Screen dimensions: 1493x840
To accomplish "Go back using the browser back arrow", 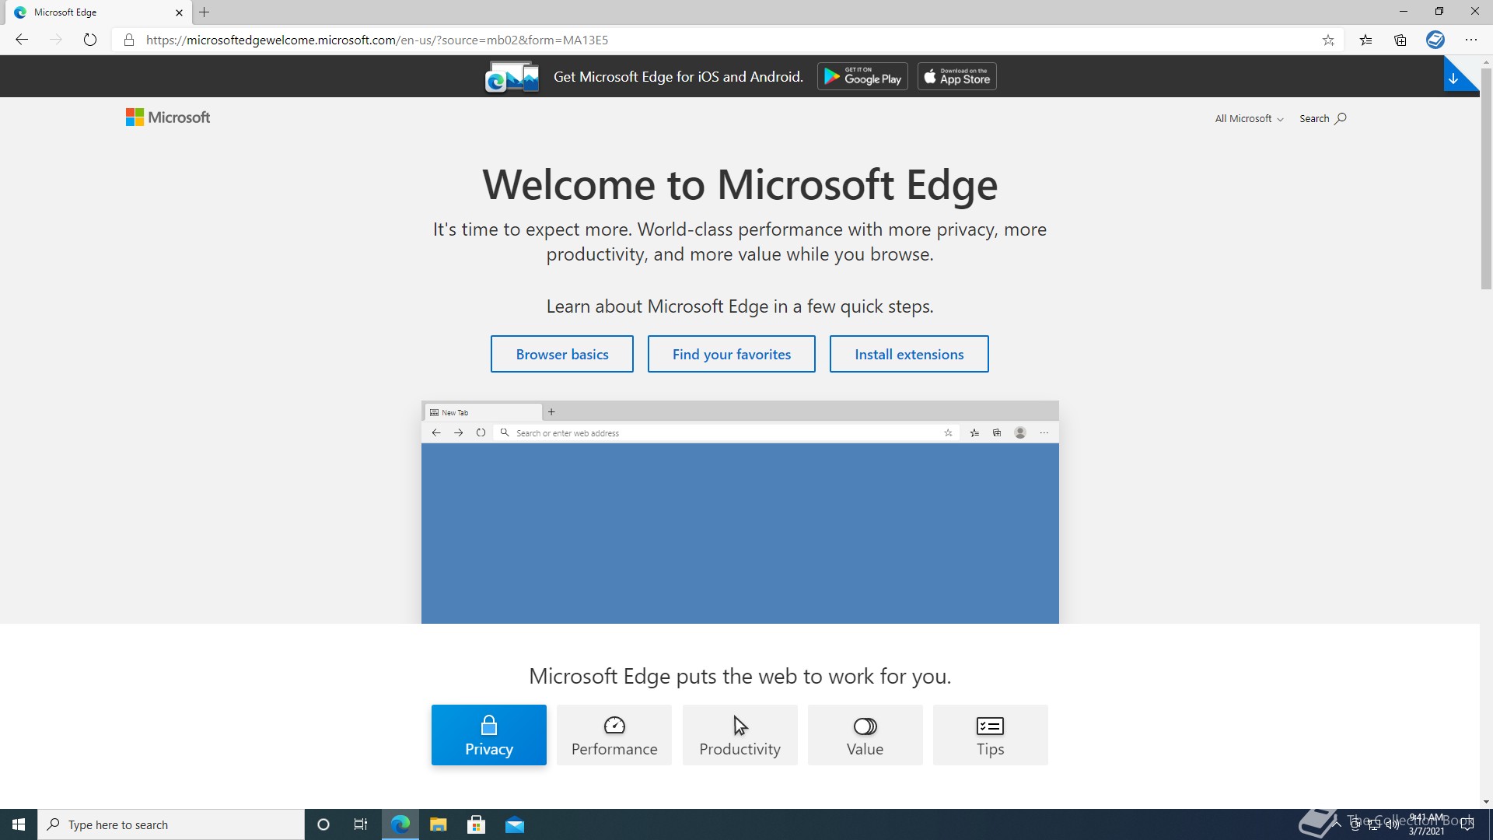I will pyautogui.click(x=22, y=40).
